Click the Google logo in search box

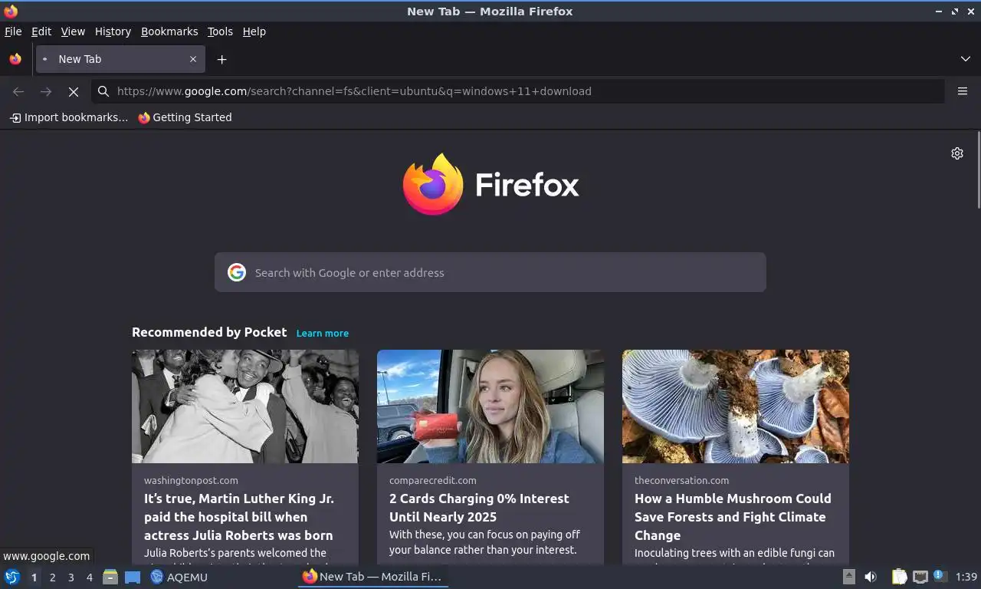pyautogui.click(x=237, y=272)
